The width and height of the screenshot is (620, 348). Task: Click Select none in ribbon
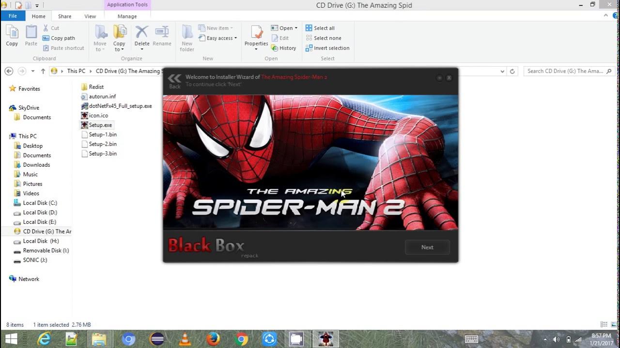[323, 38]
